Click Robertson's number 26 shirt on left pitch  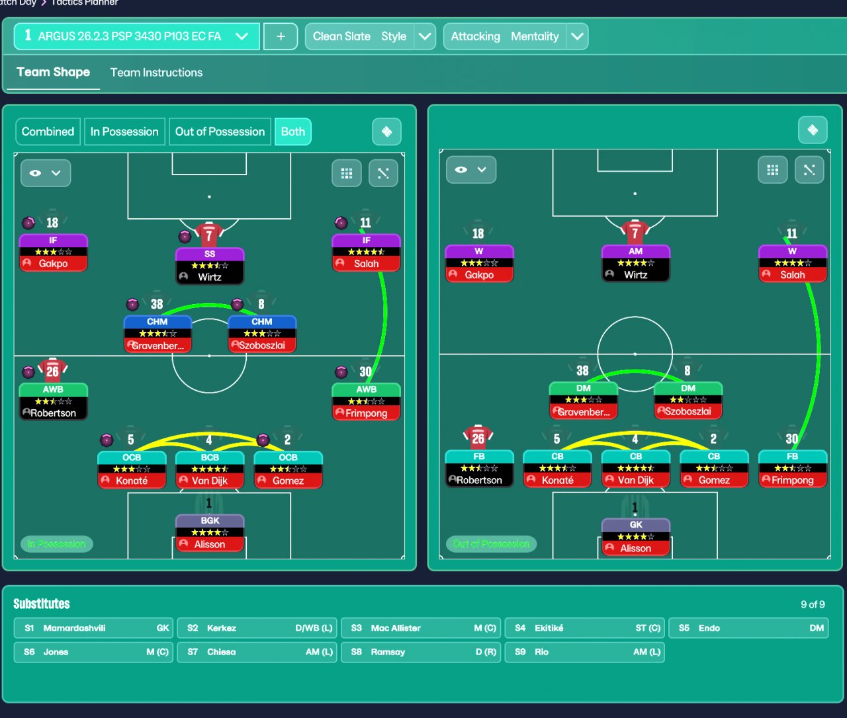(53, 371)
